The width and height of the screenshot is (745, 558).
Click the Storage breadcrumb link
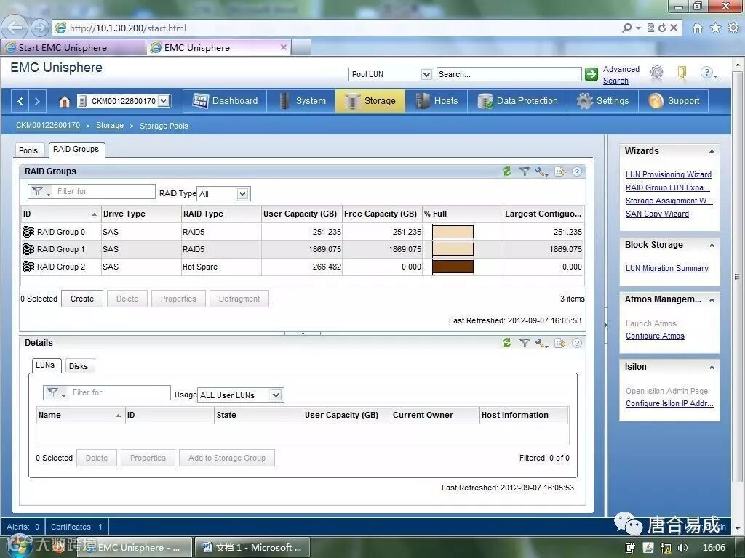pos(110,125)
